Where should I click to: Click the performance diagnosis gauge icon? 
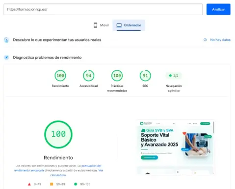tap(6, 57)
